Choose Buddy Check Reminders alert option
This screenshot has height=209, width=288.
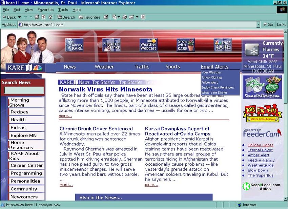[218, 88]
